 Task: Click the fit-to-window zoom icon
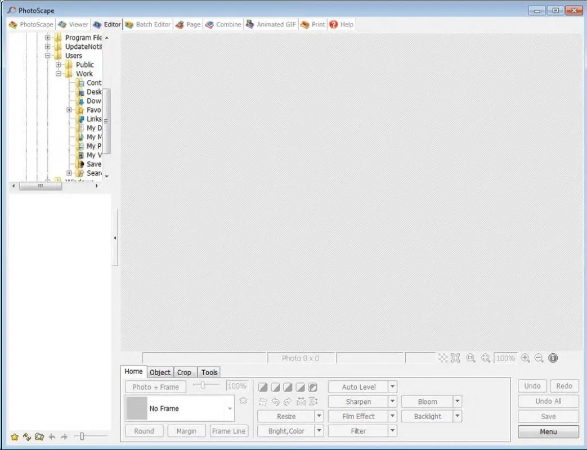tap(486, 358)
